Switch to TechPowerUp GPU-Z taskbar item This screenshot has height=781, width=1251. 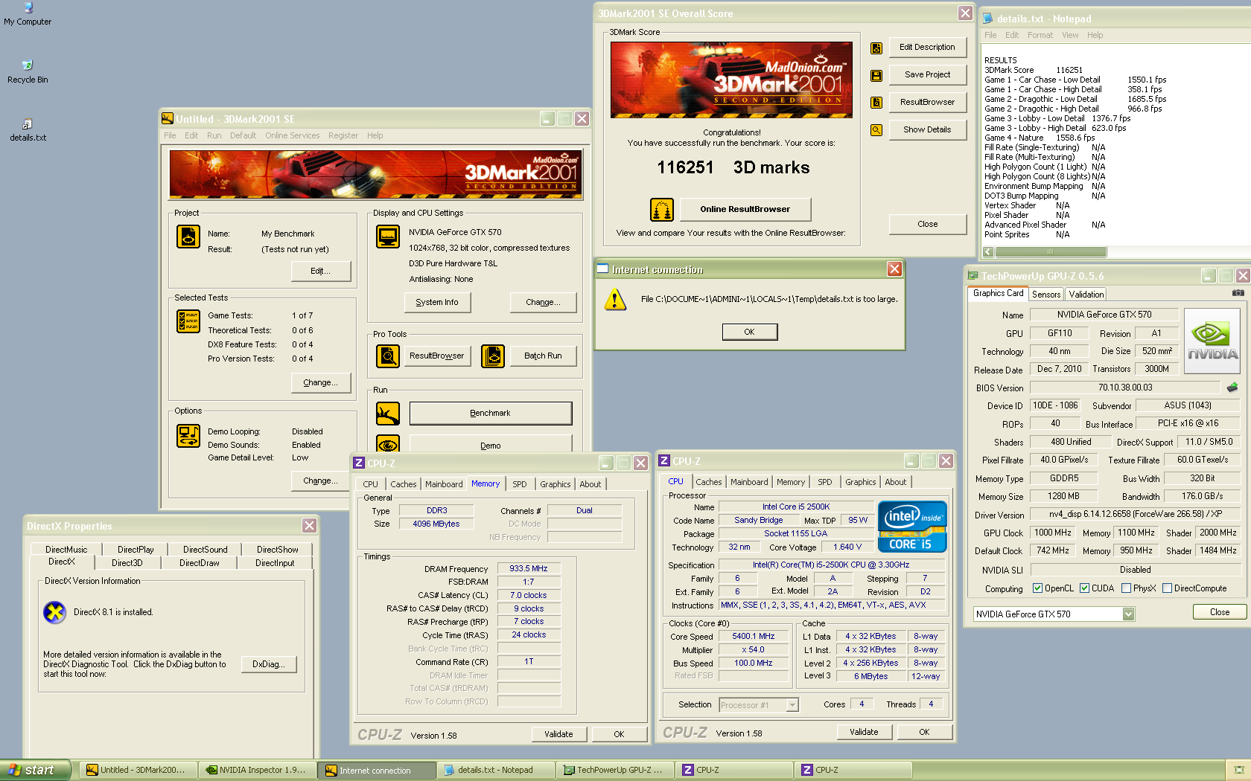tap(614, 770)
